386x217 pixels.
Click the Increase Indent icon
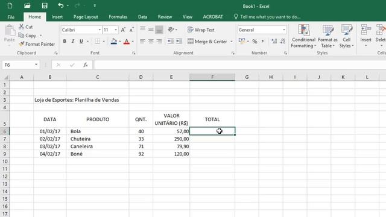coord(179,41)
